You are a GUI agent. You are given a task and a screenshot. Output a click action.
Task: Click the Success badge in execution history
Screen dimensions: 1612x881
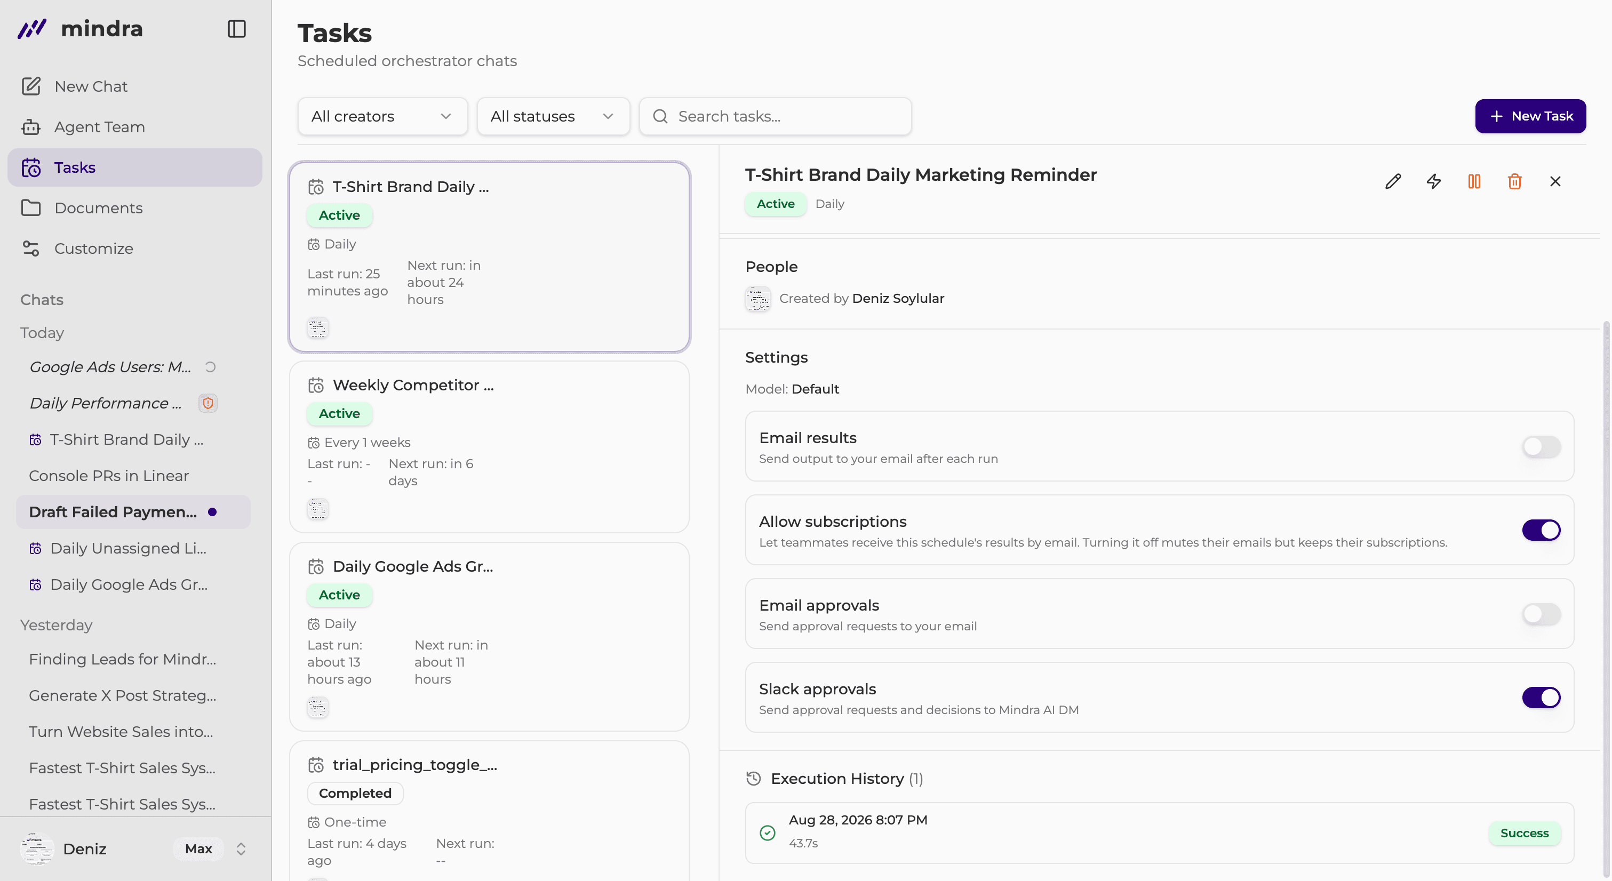pos(1525,833)
